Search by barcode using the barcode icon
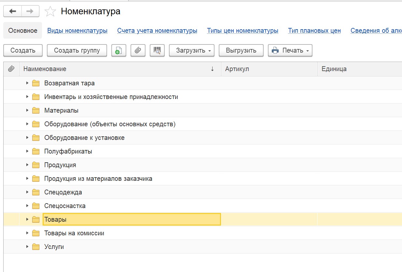The height and width of the screenshot is (272, 402). (x=157, y=50)
